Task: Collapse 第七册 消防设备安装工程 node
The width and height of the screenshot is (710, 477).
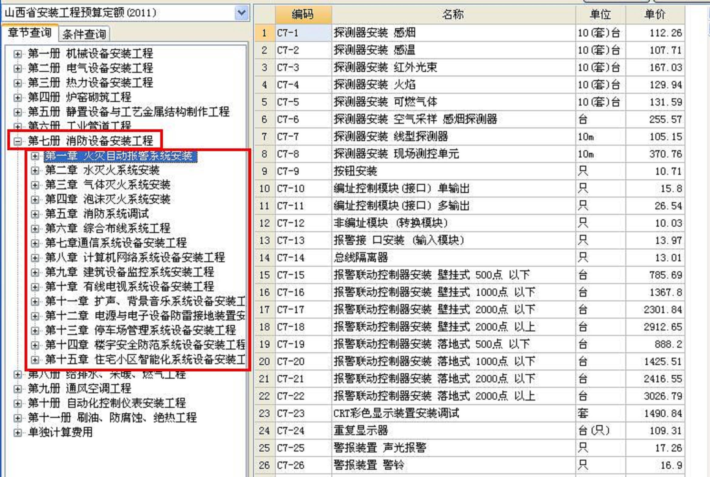Action: point(18,141)
